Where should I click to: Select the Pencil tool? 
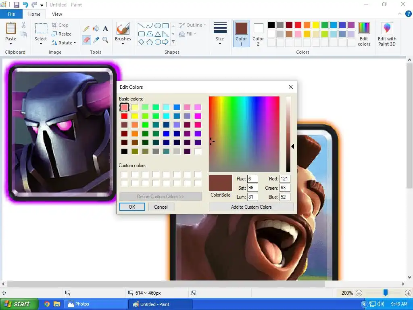86,29
